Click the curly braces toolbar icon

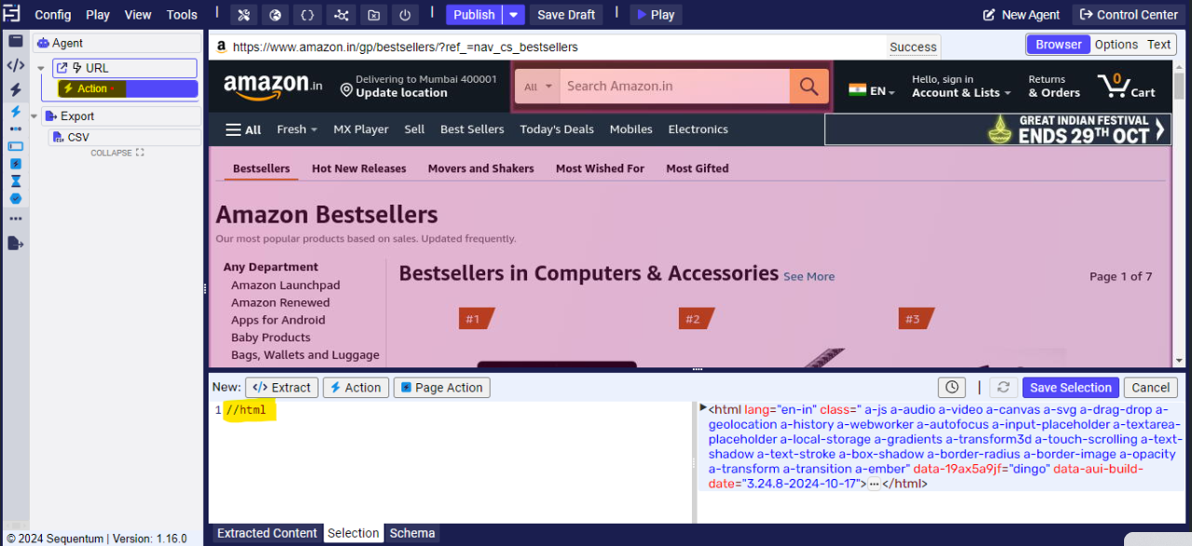point(308,15)
